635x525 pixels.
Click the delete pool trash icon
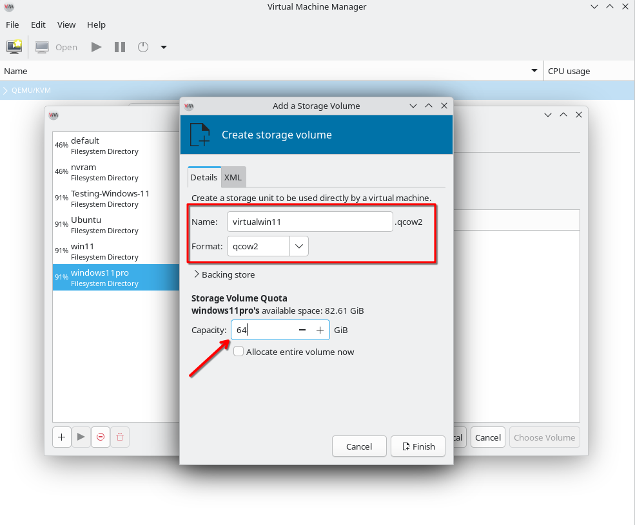click(120, 437)
